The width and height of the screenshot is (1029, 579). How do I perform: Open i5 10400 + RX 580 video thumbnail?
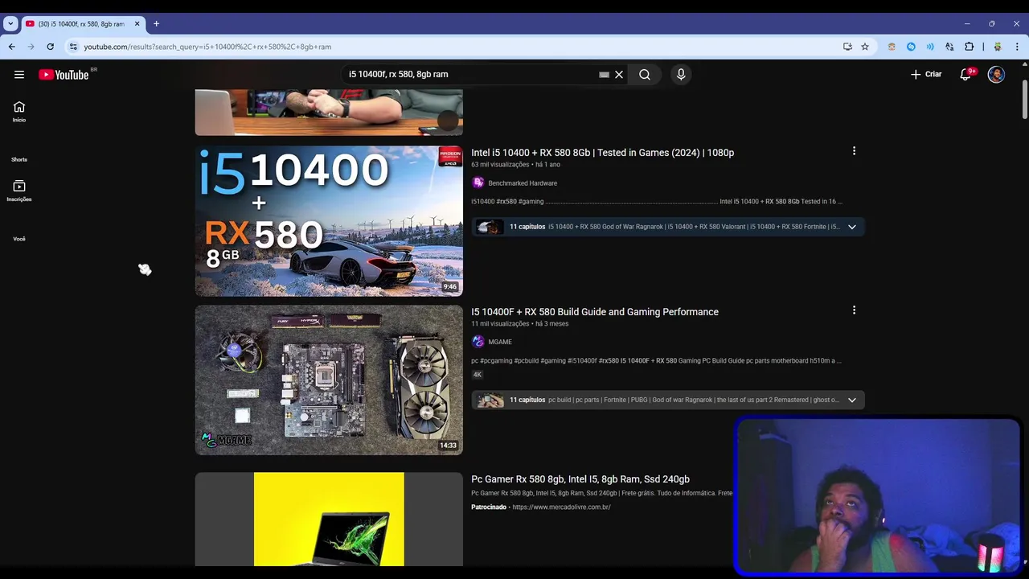[329, 221]
